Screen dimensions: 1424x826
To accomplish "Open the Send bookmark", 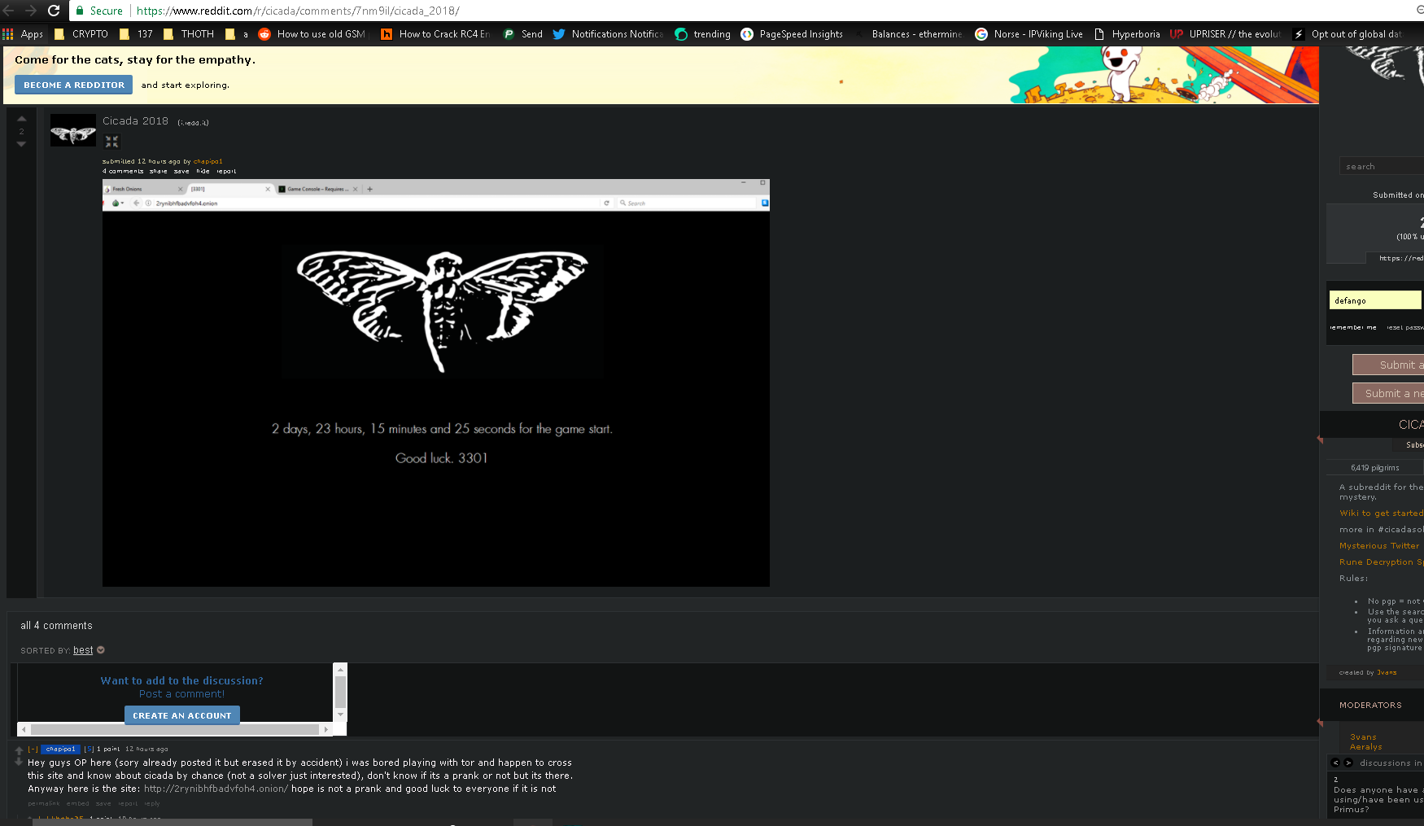I will (522, 34).
